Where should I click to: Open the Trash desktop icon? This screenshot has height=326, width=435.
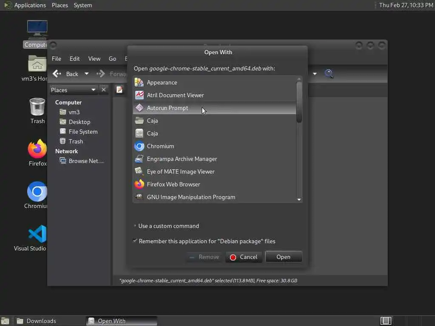(x=37, y=107)
